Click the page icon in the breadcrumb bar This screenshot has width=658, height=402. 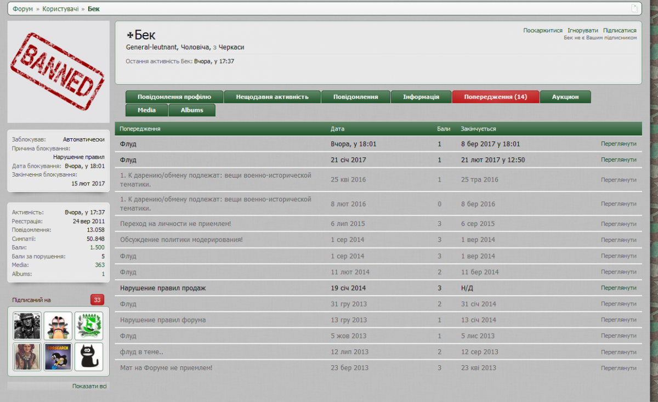634,8
